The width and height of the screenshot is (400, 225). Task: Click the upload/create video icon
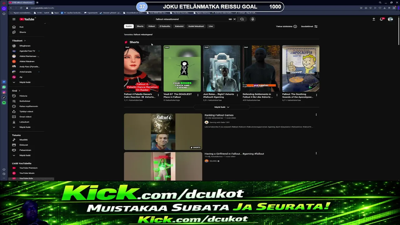(374, 19)
